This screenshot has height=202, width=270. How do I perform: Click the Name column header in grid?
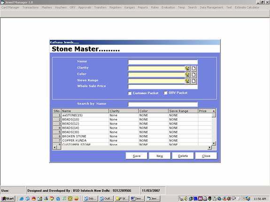click(x=85, y=111)
